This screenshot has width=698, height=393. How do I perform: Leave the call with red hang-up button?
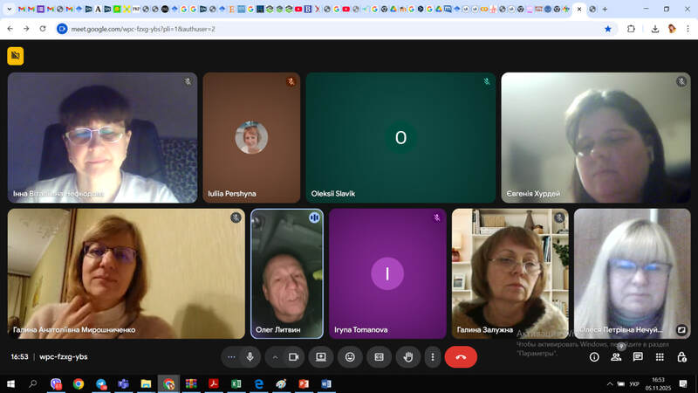pos(461,356)
